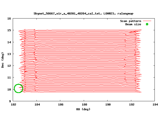Viewport: 160px width, 120px height.
Task: Click the 'RA (deg)' axis label
Action: click(83, 109)
